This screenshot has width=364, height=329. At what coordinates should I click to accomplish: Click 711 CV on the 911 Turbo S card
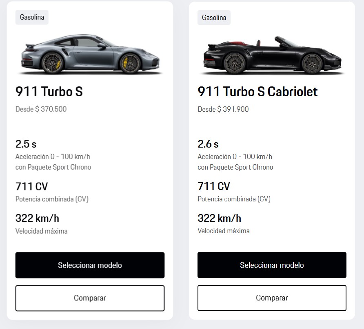(31, 186)
